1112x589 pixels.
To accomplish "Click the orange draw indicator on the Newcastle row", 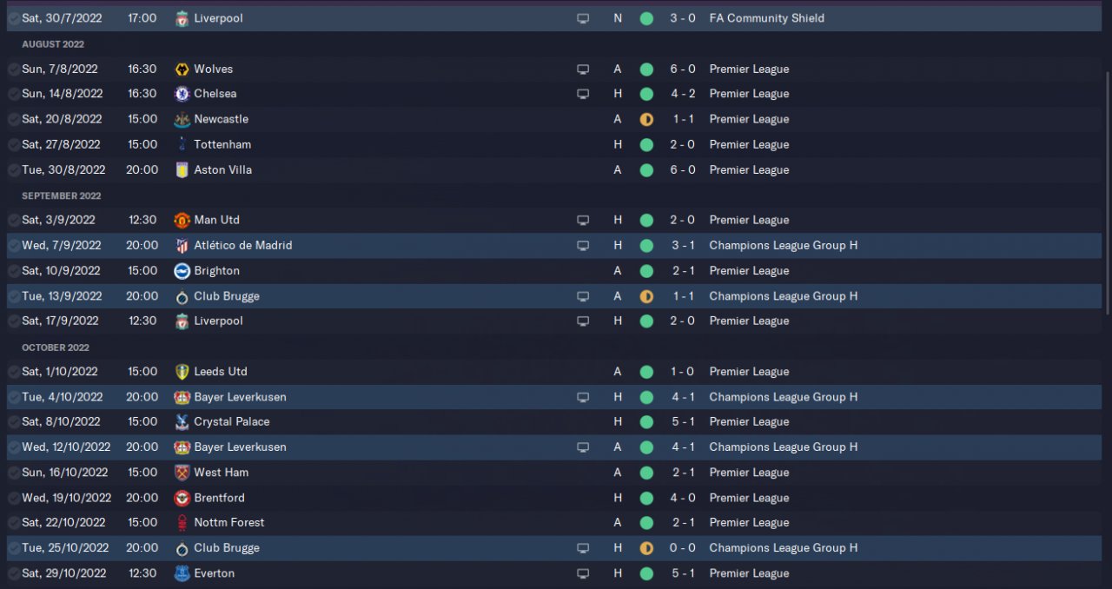I will click(x=646, y=119).
